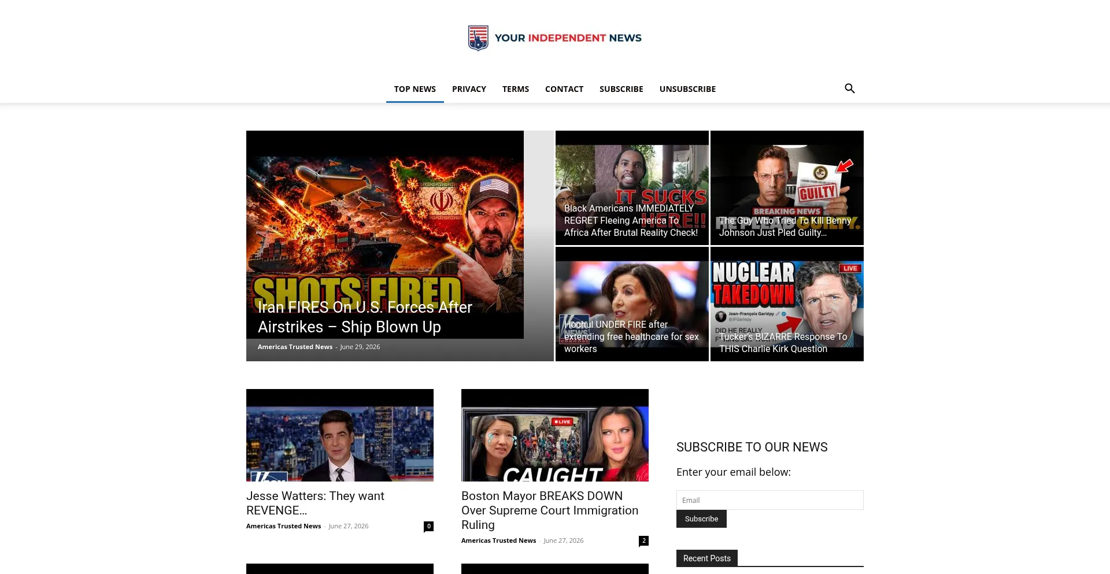This screenshot has width=1110, height=574.
Task: Focus the Email input field
Action: pos(770,500)
